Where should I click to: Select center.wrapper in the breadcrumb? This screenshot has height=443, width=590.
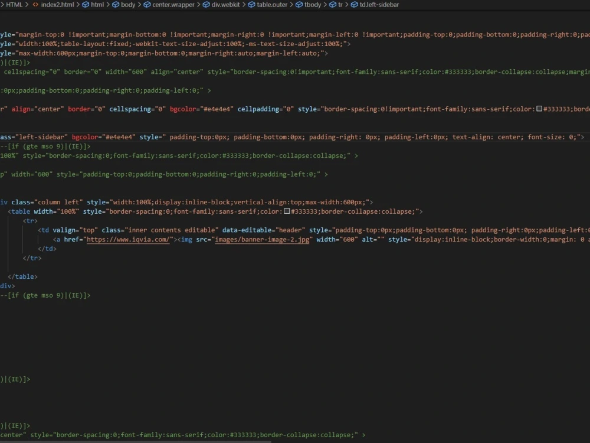click(173, 5)
